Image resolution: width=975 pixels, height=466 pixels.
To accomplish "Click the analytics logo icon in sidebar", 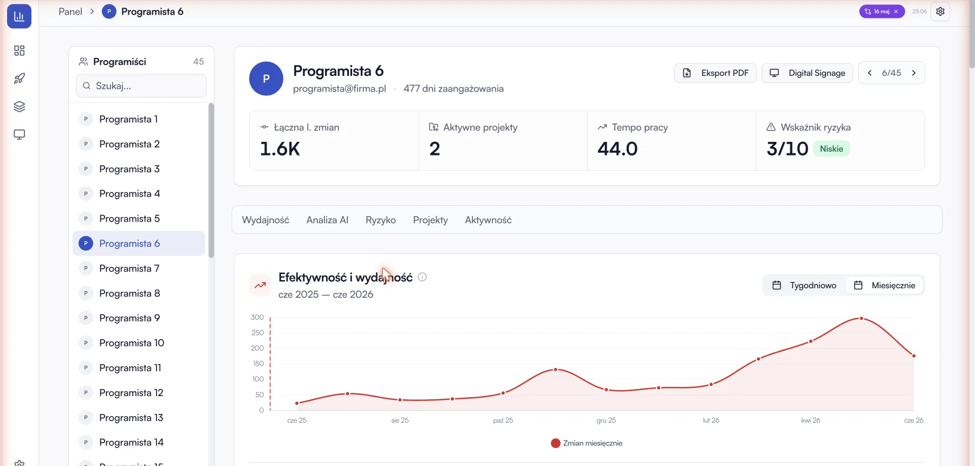I will [19, 16].
